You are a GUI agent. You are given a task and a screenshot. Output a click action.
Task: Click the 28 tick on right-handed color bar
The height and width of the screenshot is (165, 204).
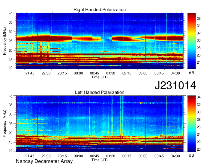pyautogui.click(x=199, y=48)
